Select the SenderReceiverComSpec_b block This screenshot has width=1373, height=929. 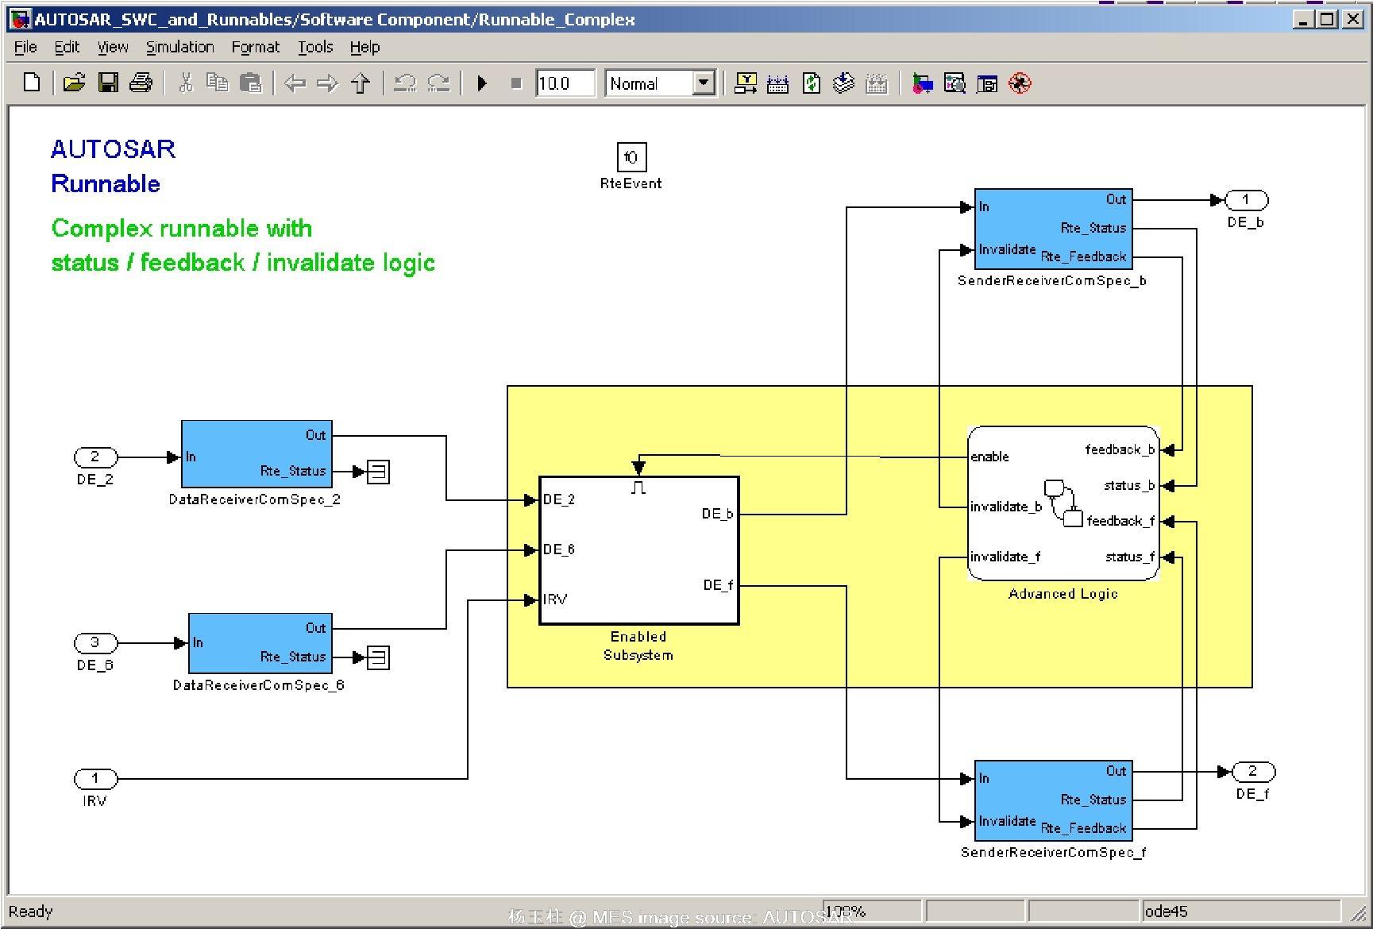(x=1053, y=229)
